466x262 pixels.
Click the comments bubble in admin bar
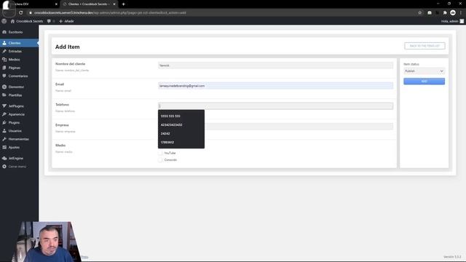coord(49,21)
